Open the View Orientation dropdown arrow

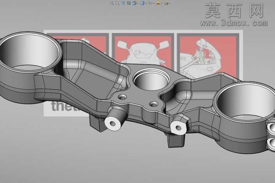point(137,4)
